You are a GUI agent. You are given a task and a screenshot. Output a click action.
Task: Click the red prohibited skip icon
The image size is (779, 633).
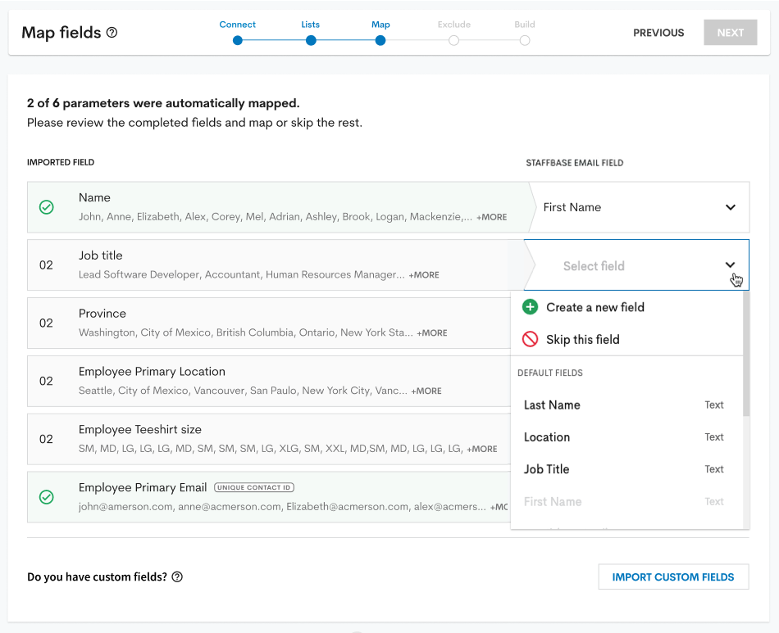coord(530,339)
